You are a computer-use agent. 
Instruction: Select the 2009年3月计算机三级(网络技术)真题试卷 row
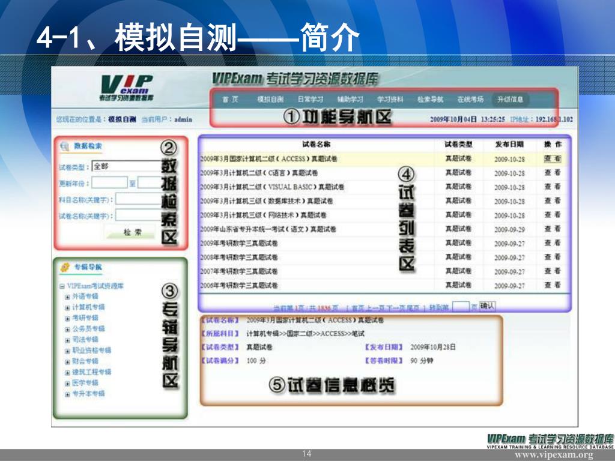point(384,215)
